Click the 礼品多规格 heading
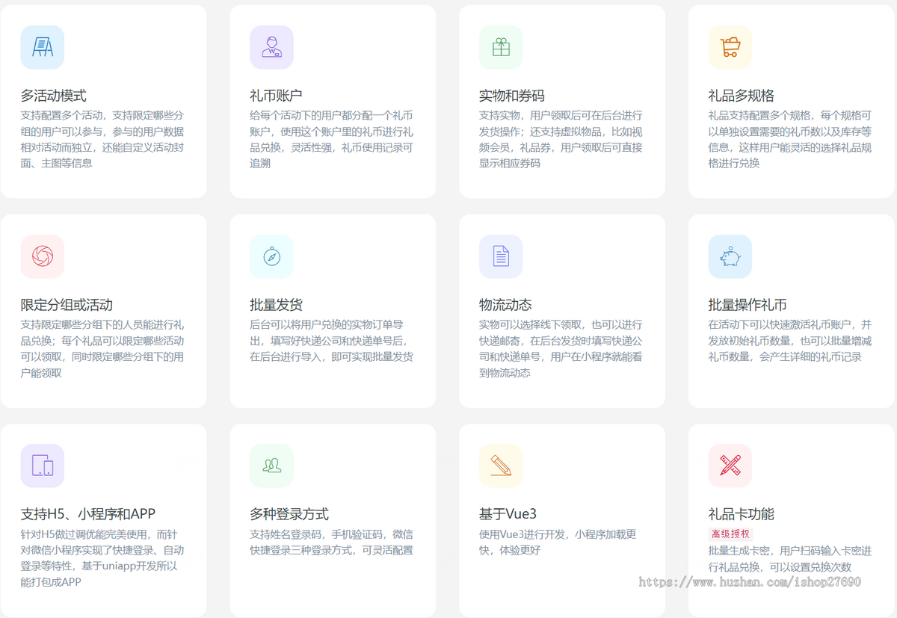This screenshot has width=897, height=618. pos(742,96)
